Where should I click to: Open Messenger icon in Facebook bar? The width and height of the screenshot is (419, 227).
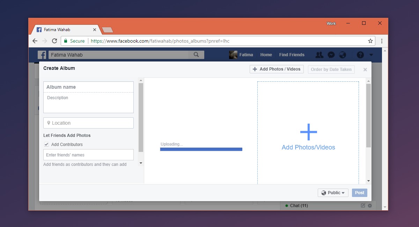331,55
